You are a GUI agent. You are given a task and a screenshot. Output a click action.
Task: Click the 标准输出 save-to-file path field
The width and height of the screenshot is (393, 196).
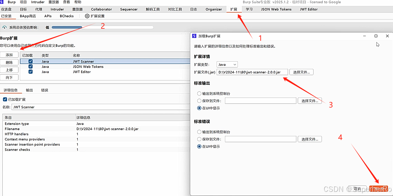261,101
